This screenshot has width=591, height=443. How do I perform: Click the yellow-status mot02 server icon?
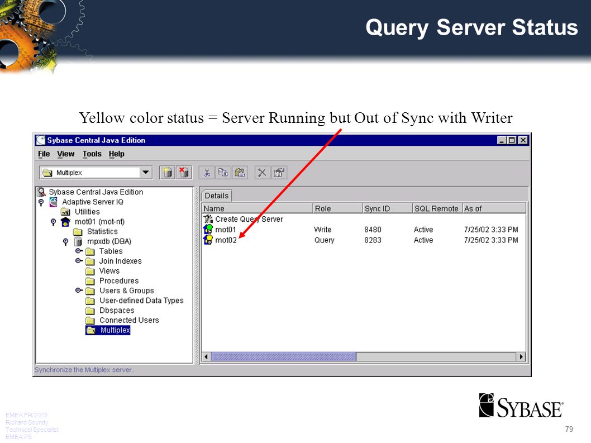(x=208, y=240)
